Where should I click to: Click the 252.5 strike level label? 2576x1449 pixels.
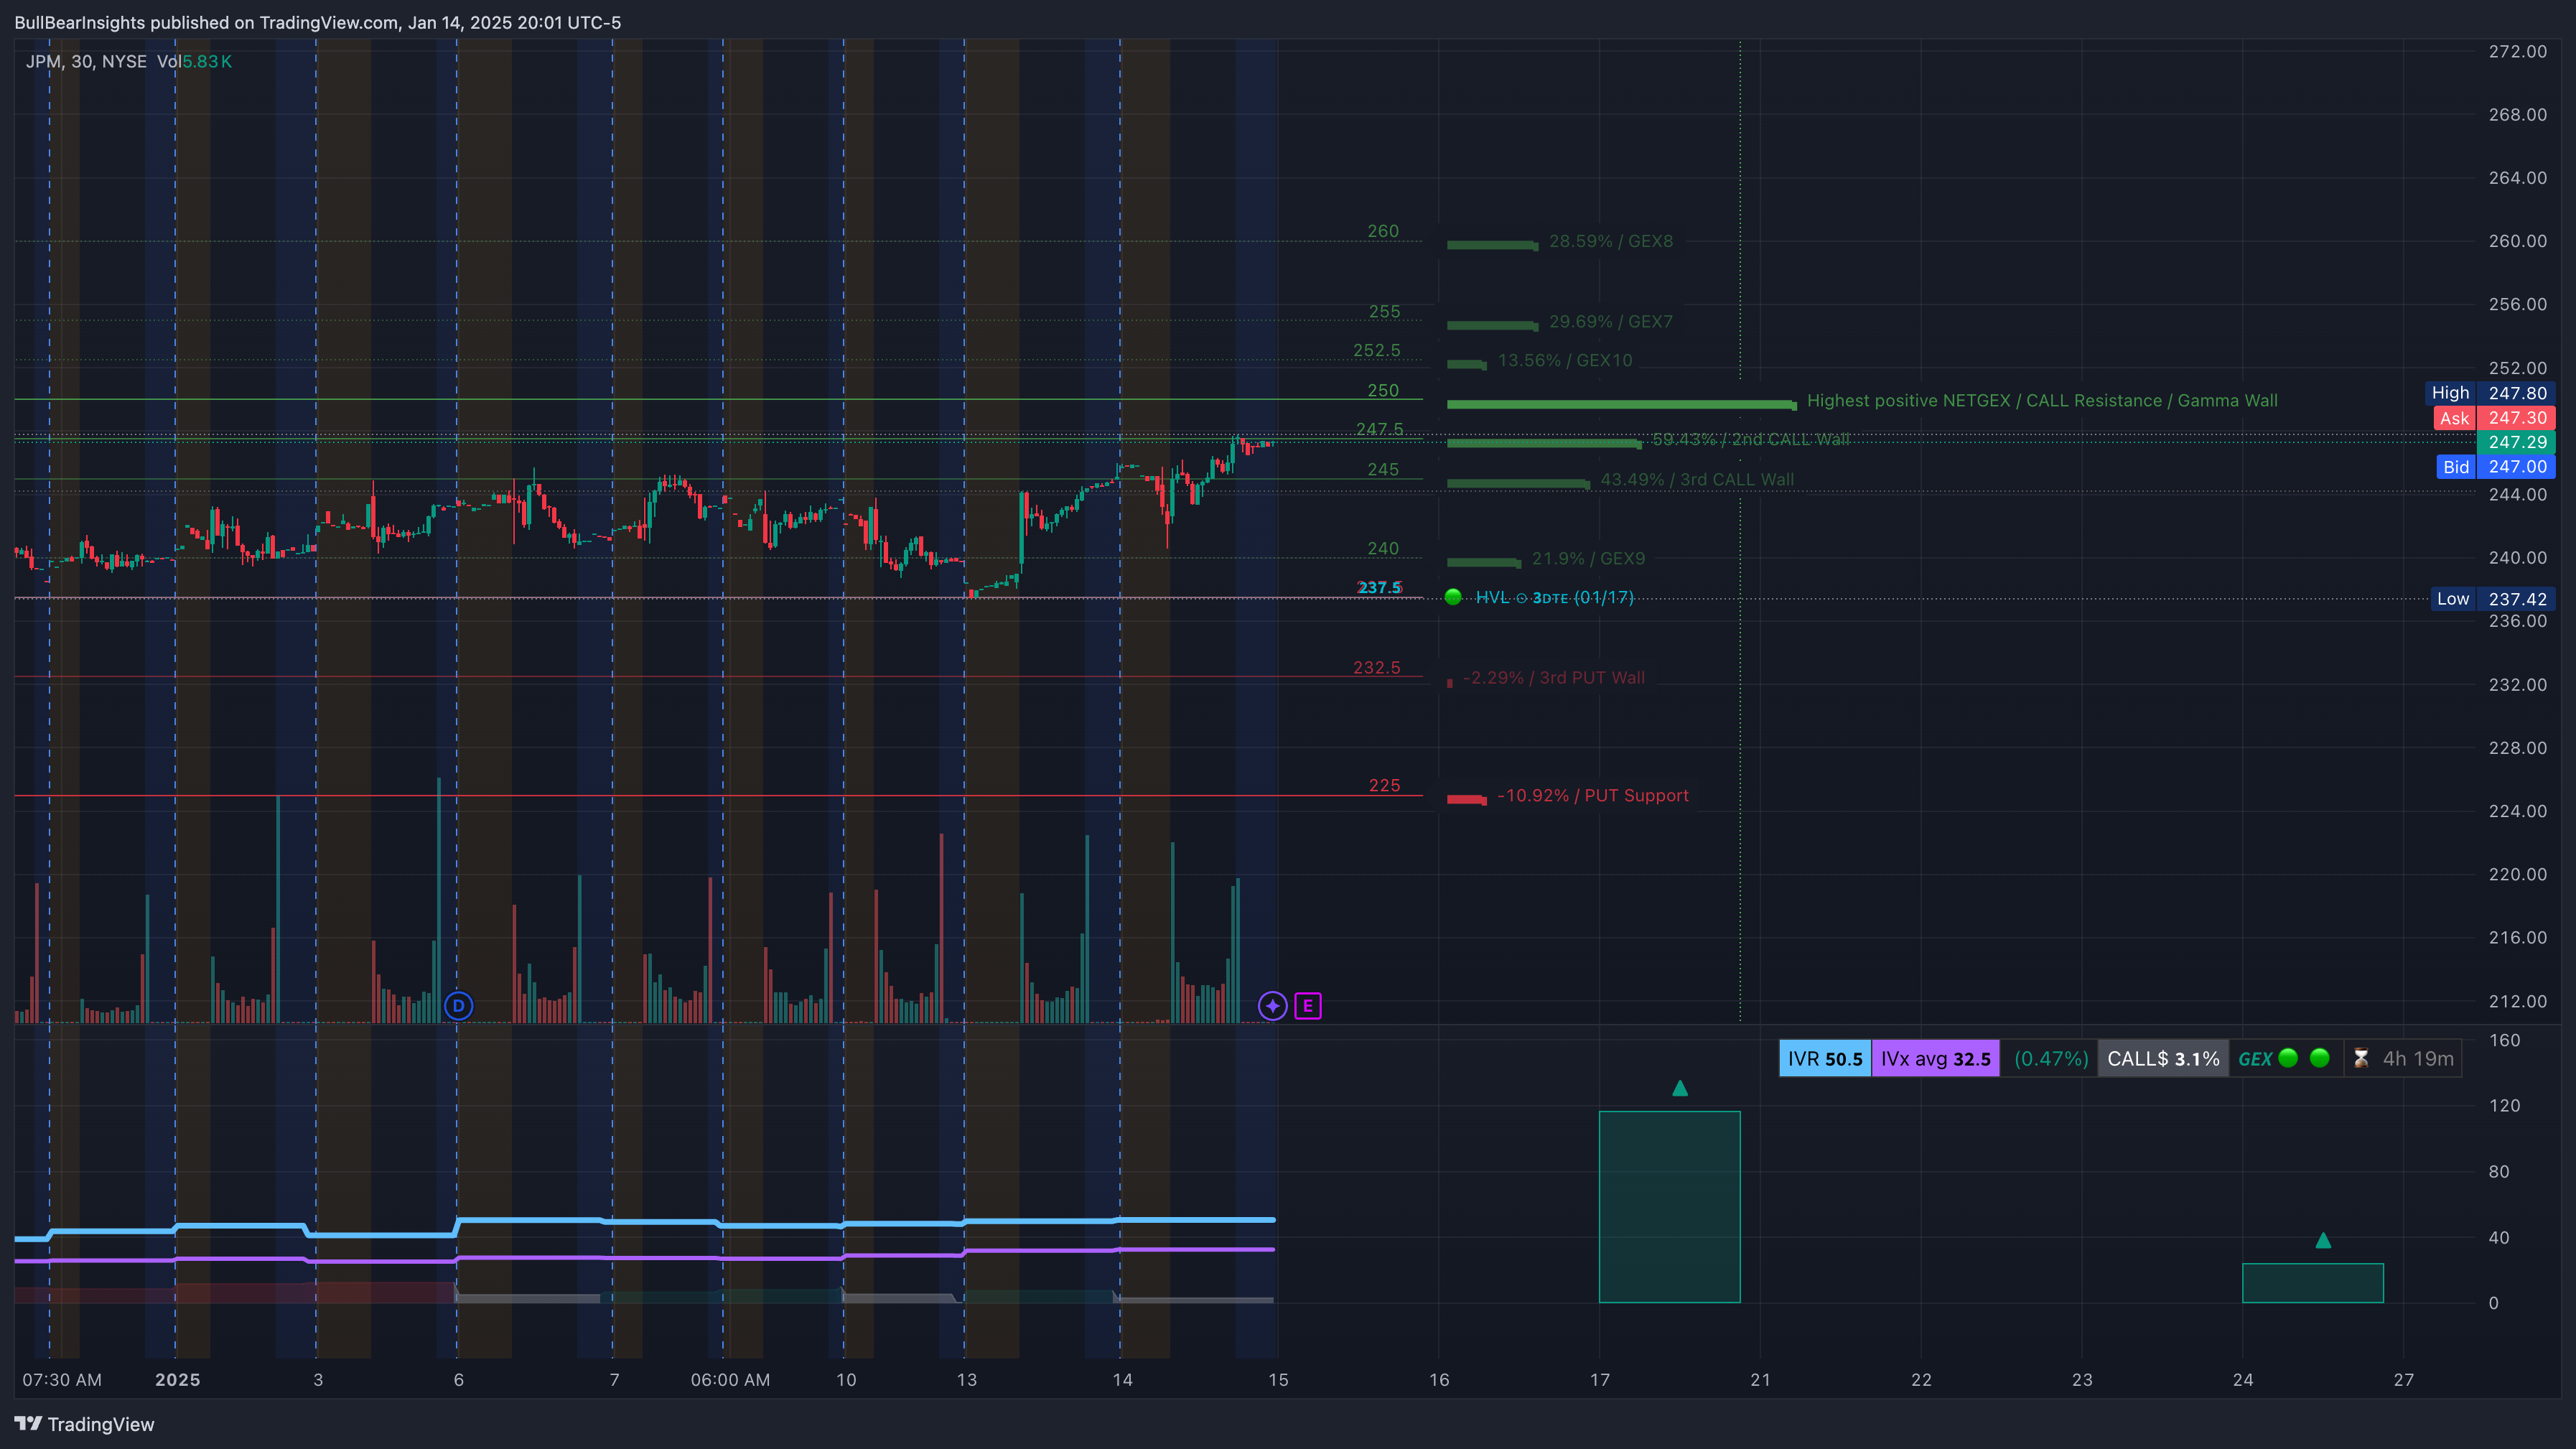(x=1377, y=351)
